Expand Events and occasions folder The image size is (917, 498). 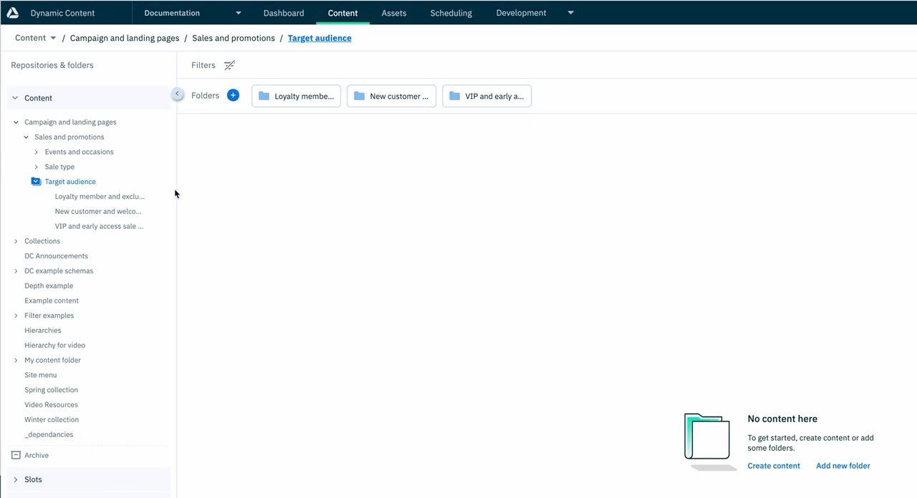point(37,152)
